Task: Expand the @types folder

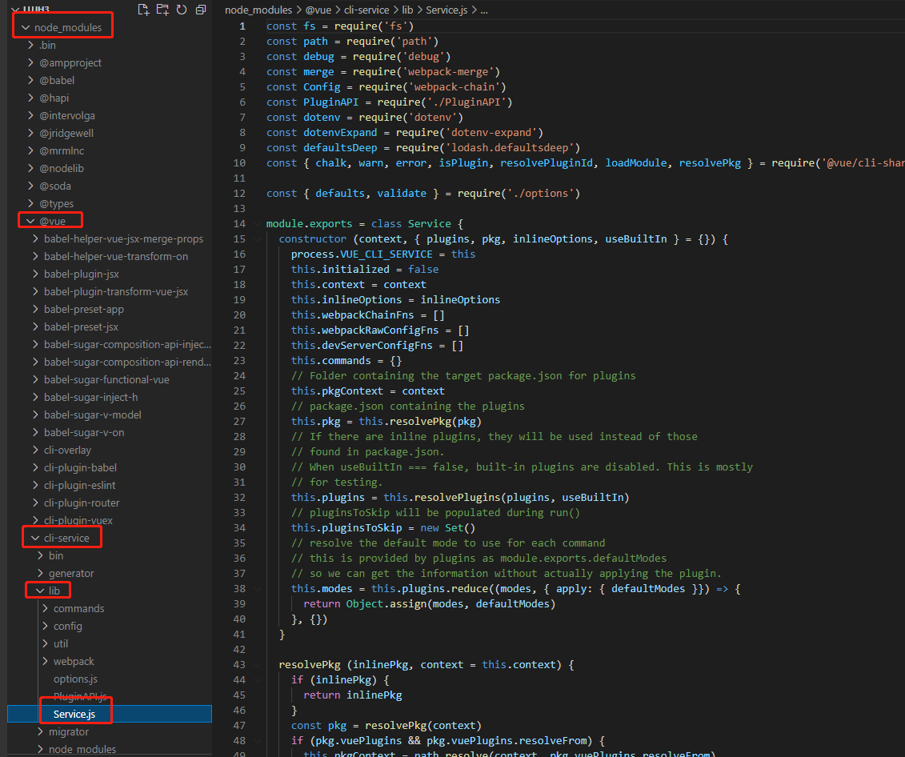Action: click(x=31, y=203)
